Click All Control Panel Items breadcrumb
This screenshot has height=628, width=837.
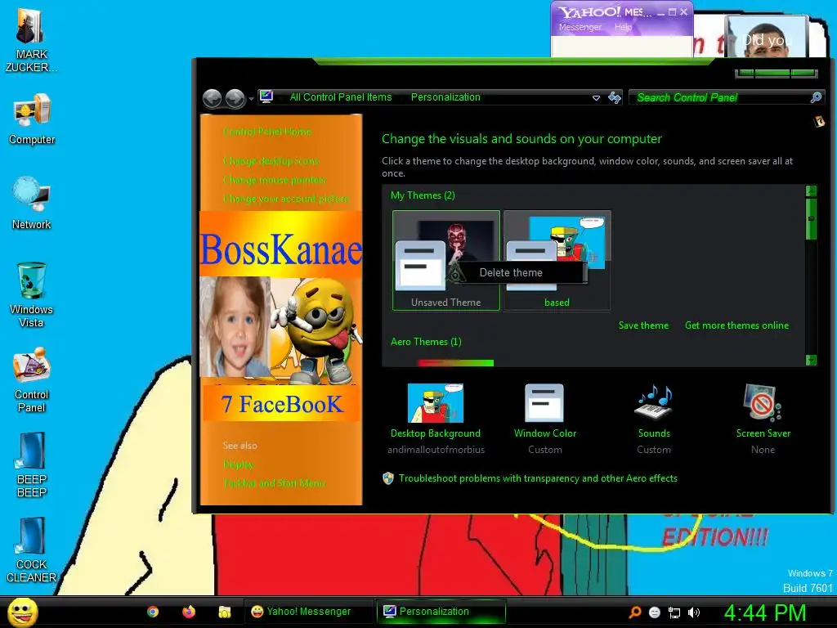(341, 97)
